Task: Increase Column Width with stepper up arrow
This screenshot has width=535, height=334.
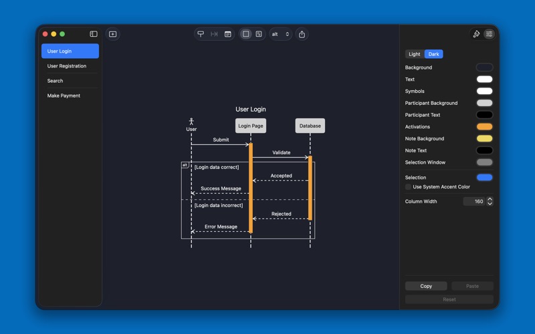Action: pyautogui.click(x=490, y=199)
